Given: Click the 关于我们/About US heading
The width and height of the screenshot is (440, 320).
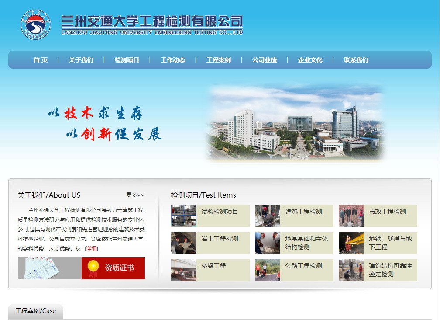Looking at the screenshot, I should [x=49, y=195].
